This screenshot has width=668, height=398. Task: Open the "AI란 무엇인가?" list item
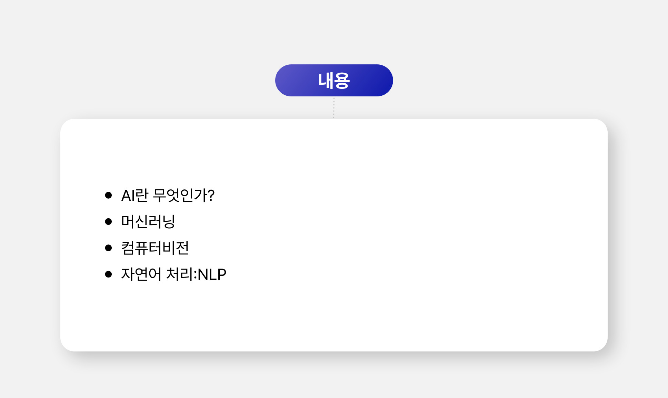(168, 195)
